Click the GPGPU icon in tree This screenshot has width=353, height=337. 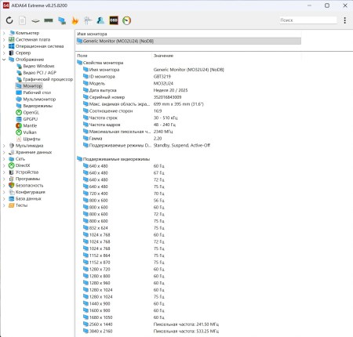(x=19, y=119)
